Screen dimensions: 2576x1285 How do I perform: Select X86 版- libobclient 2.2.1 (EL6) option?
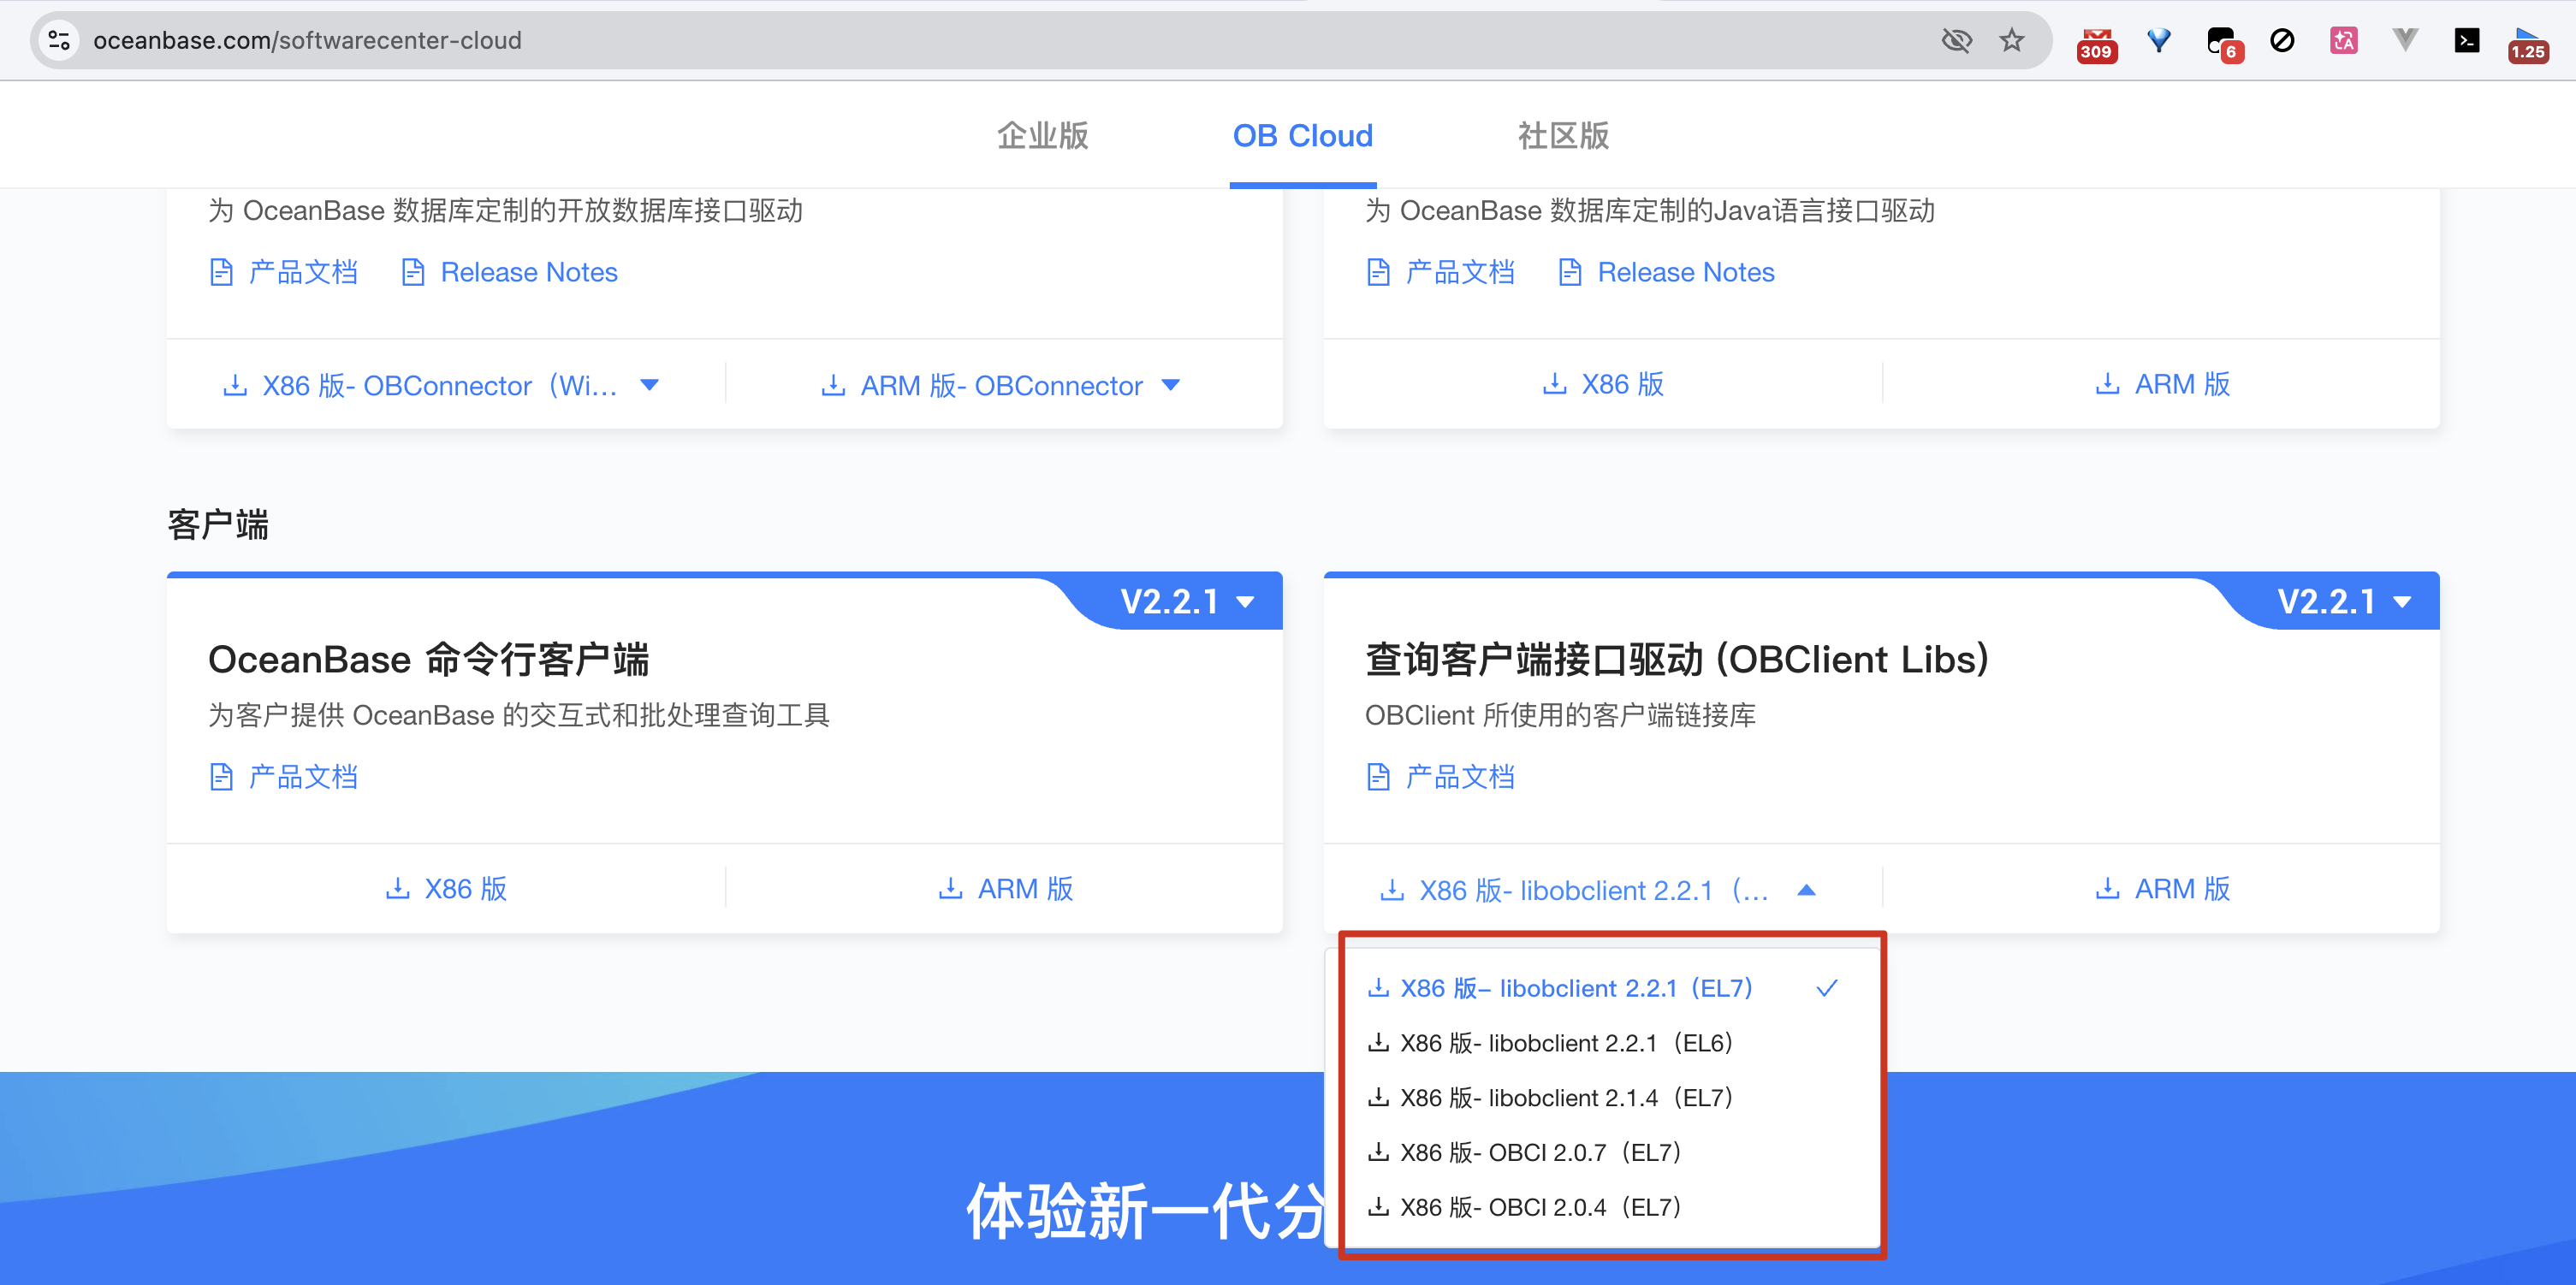[x=1565, y=1043]
